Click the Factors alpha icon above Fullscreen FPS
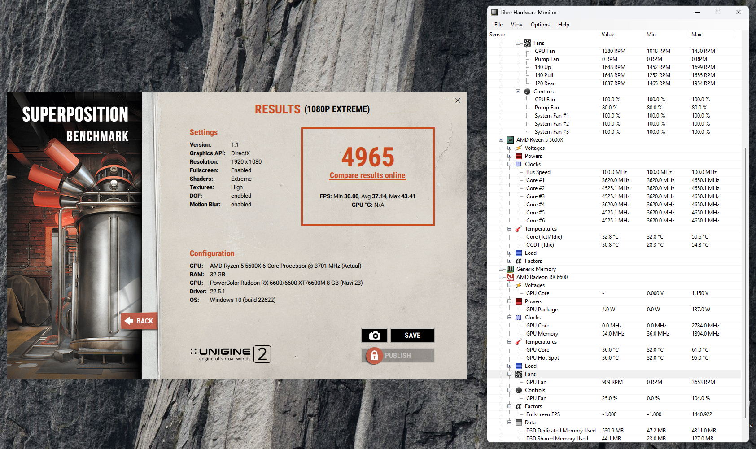 point(519,406)
